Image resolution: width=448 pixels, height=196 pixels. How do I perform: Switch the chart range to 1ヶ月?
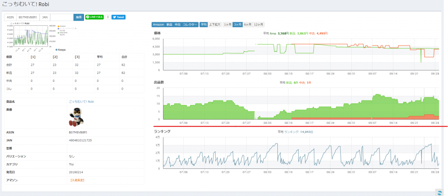point(227,24)
